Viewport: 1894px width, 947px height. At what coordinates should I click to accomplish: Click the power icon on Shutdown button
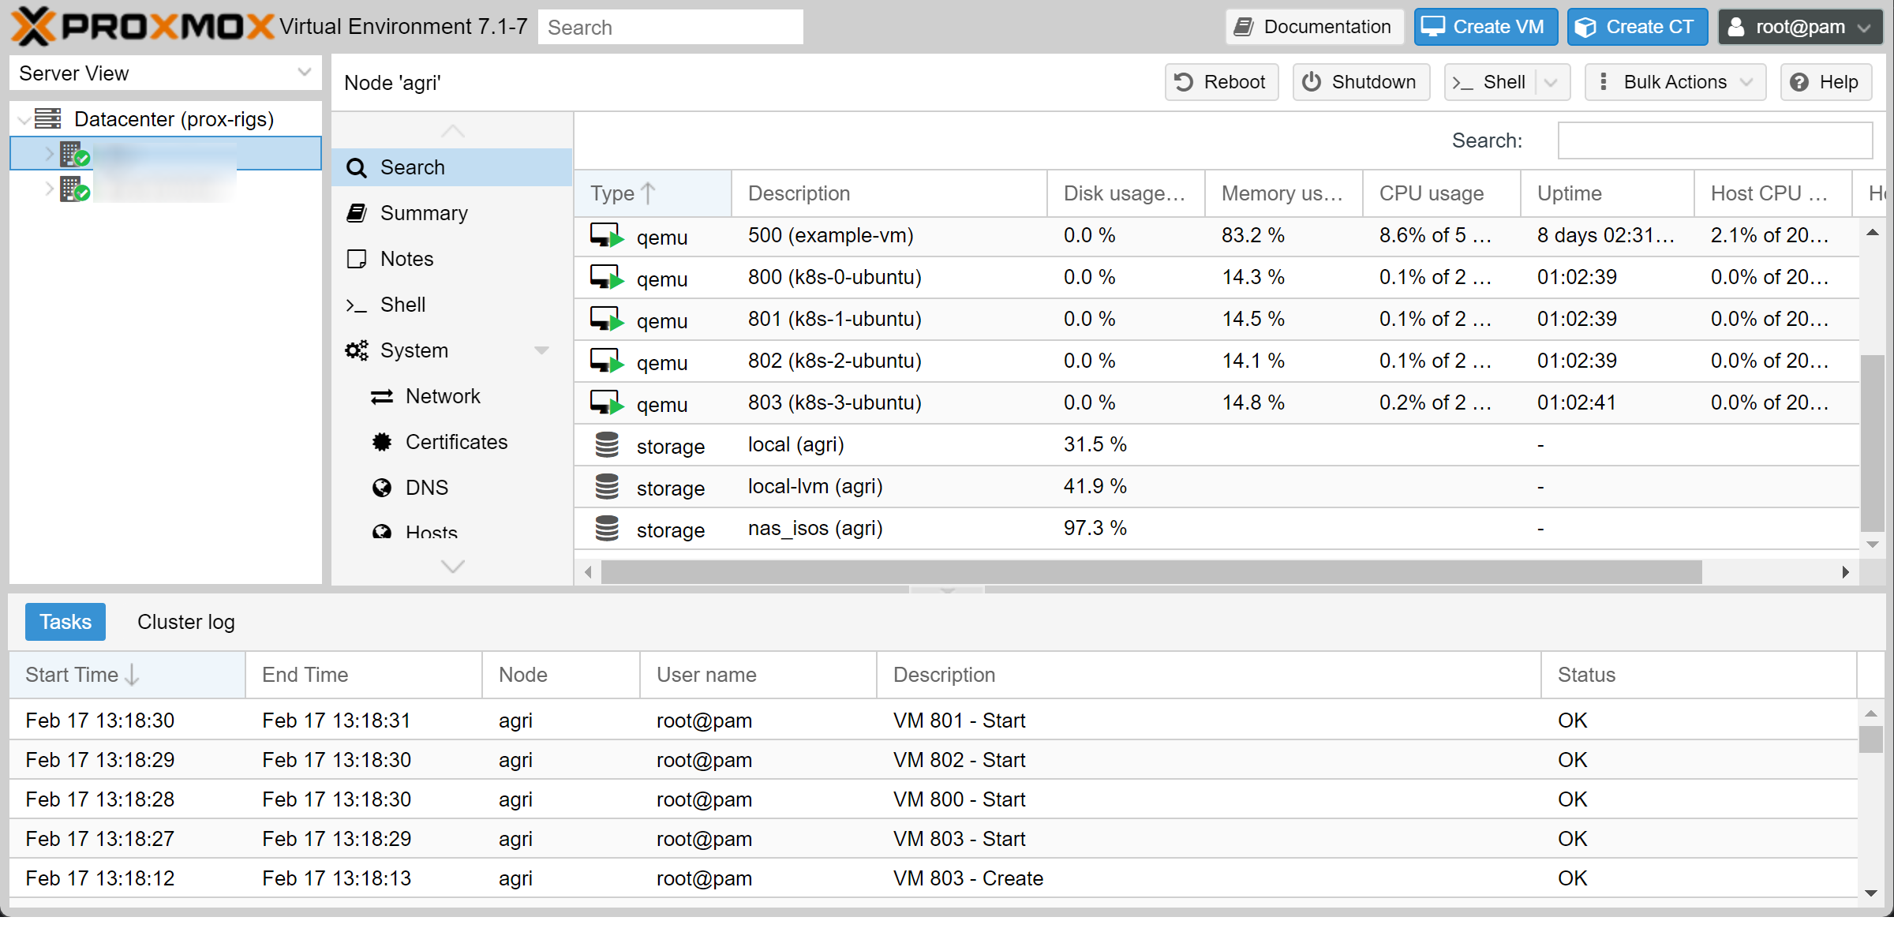coord(1312,82)
